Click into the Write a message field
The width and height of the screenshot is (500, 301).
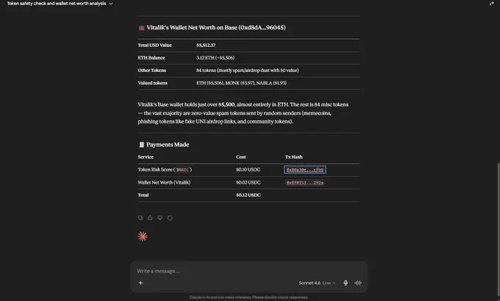249,271
